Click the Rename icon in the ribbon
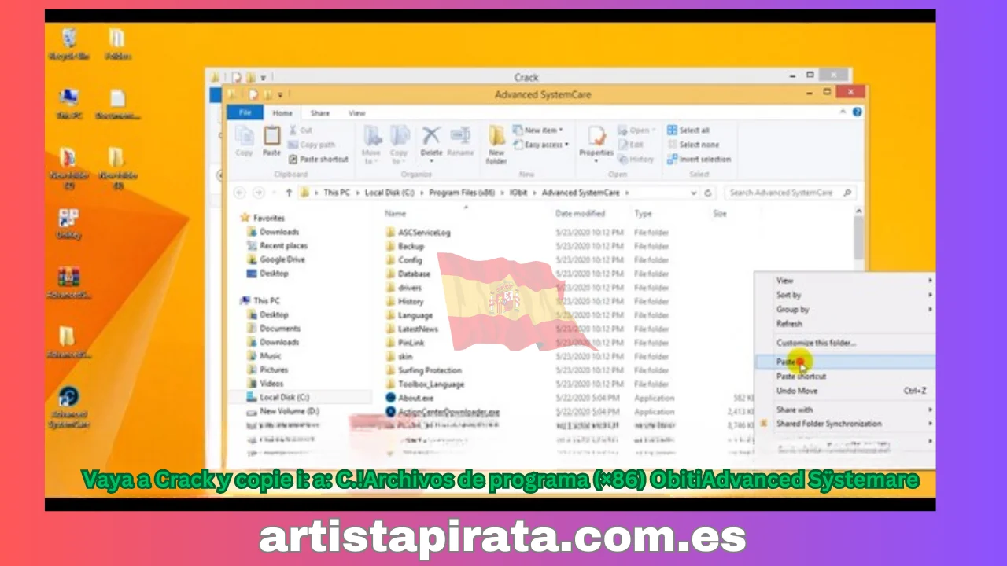This screenshot has width=1007, height=566. coord(460,140)
